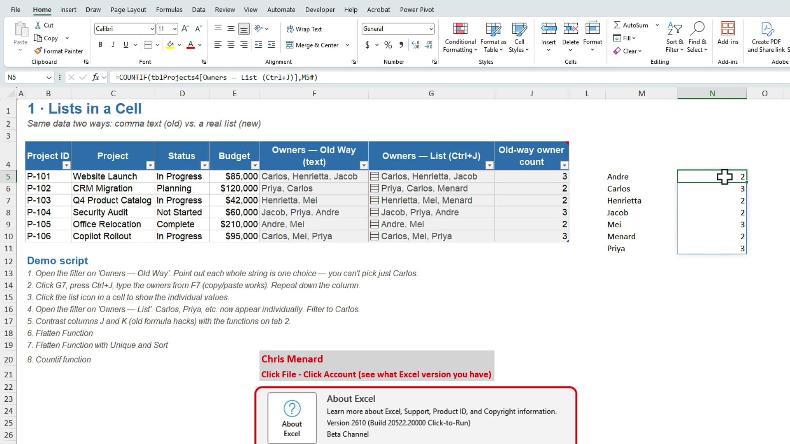Click the Increase Decimal icon
The width and height of the screenshot is (790, 444).
pos(416,45)
